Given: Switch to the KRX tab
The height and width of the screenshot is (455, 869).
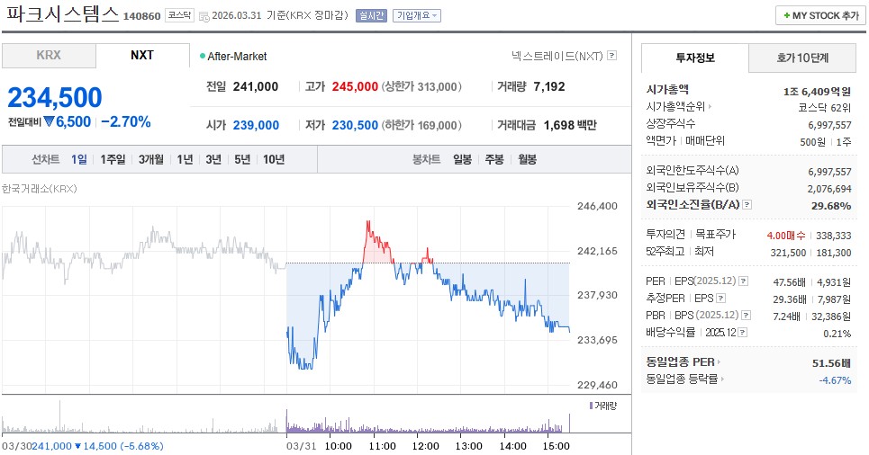Looking at the screenshot, I should (x=49, y=55).
